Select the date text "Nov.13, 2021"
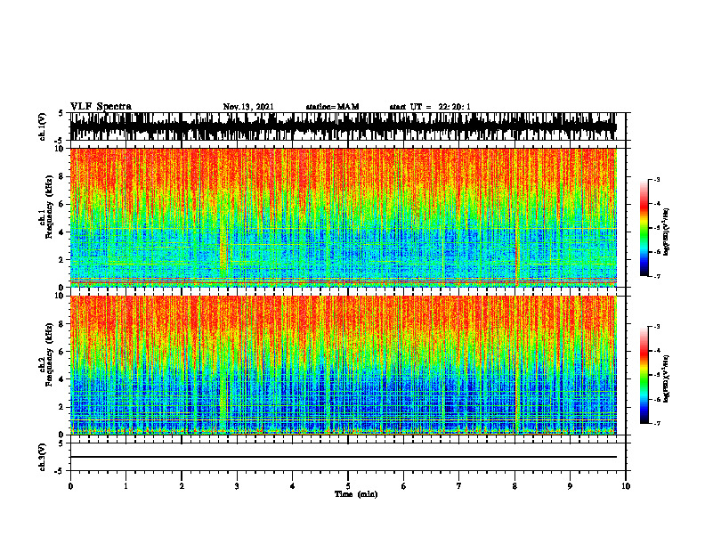 (248, 107)
